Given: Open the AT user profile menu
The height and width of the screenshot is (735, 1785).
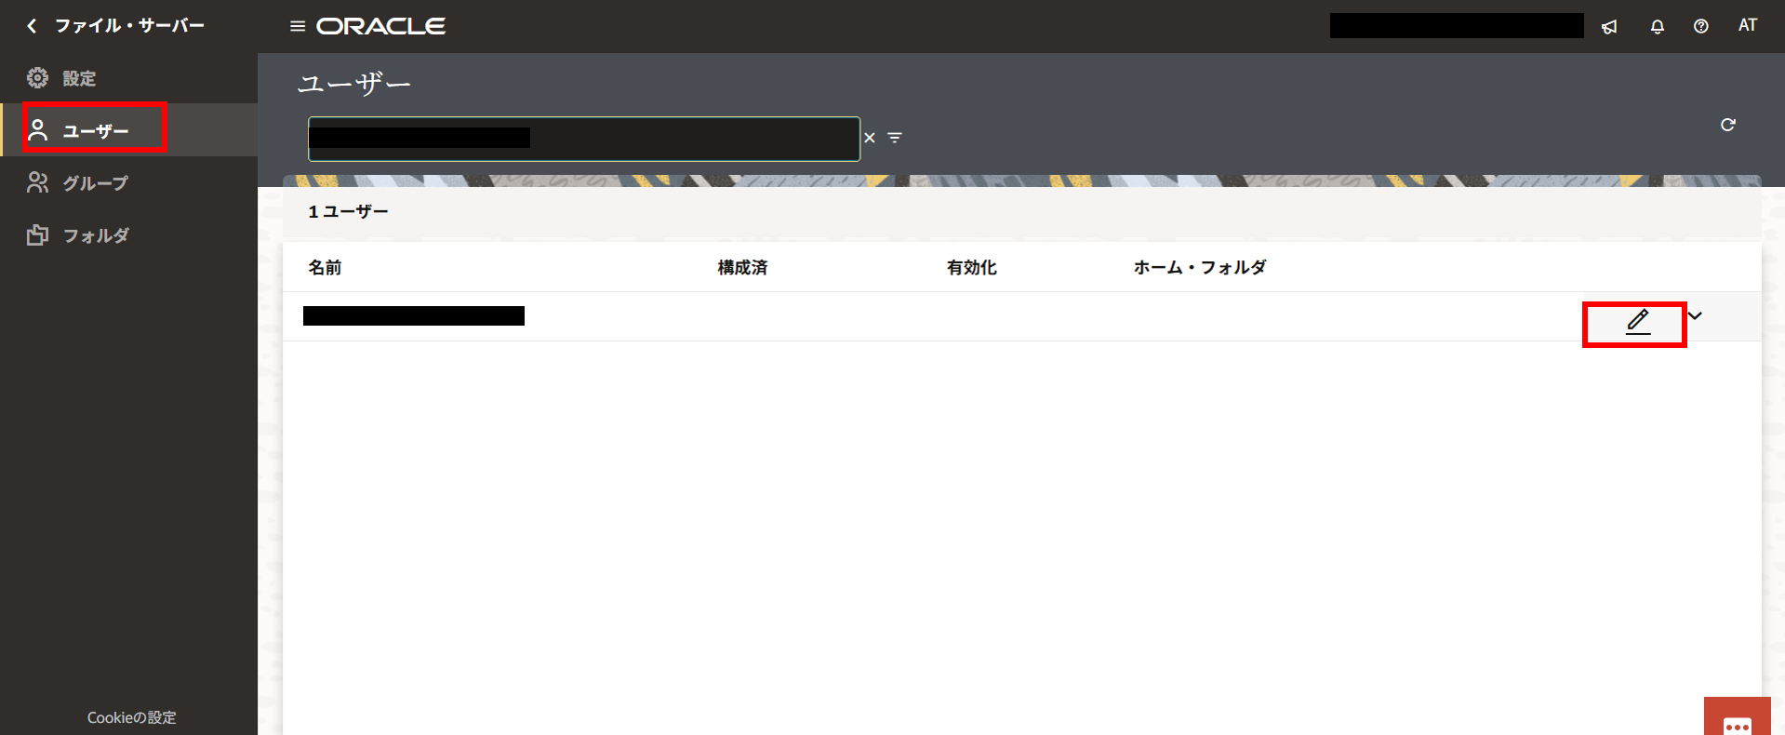Looking at the screenshot, I should click(x=1748, y=26).
